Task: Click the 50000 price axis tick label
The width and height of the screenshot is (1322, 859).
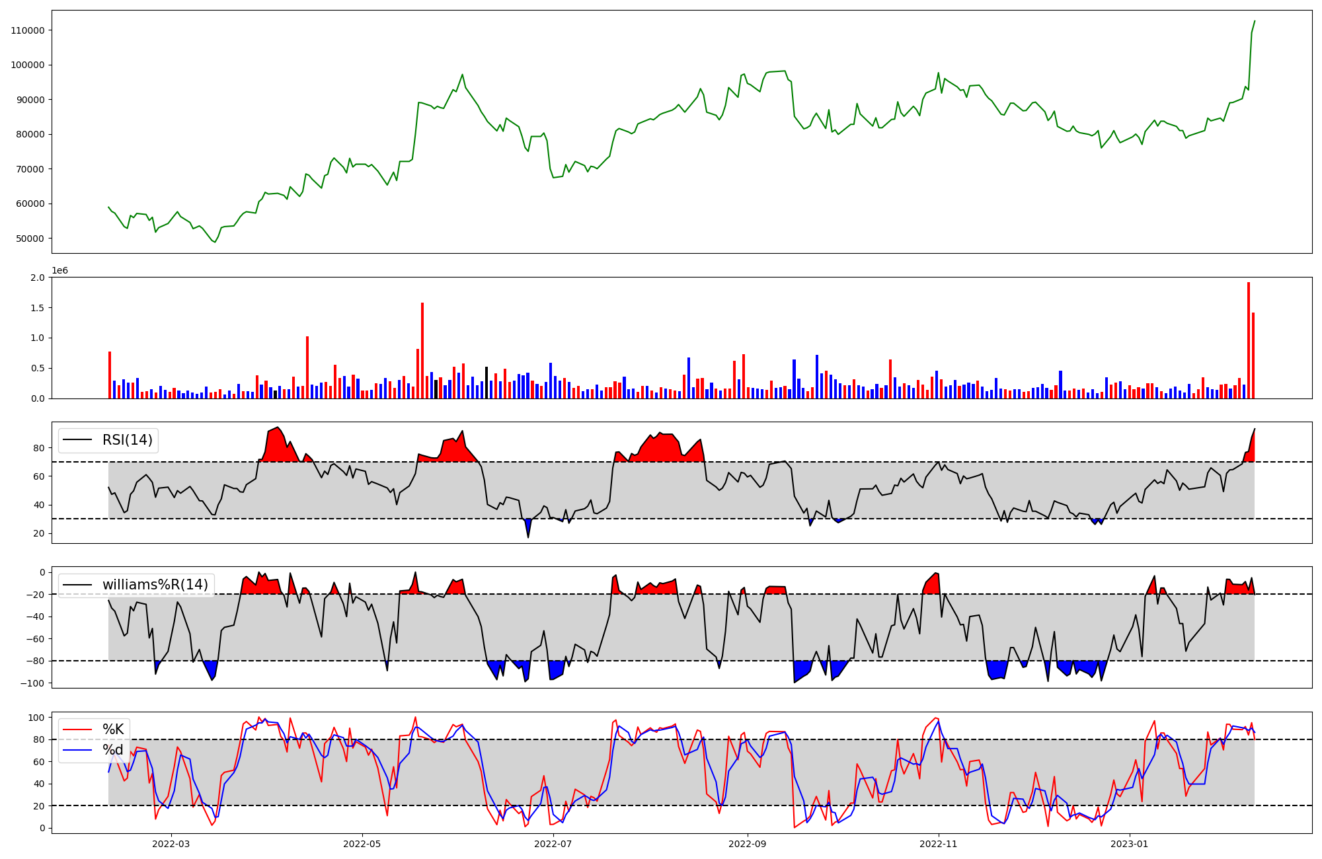Action: click(30, 239)
